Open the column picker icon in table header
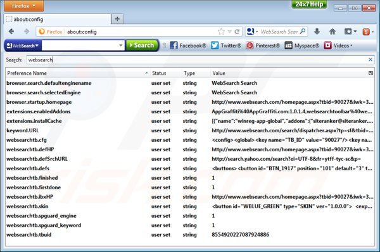Viewport: 380px width, 252px height. [x=370, y=73]
